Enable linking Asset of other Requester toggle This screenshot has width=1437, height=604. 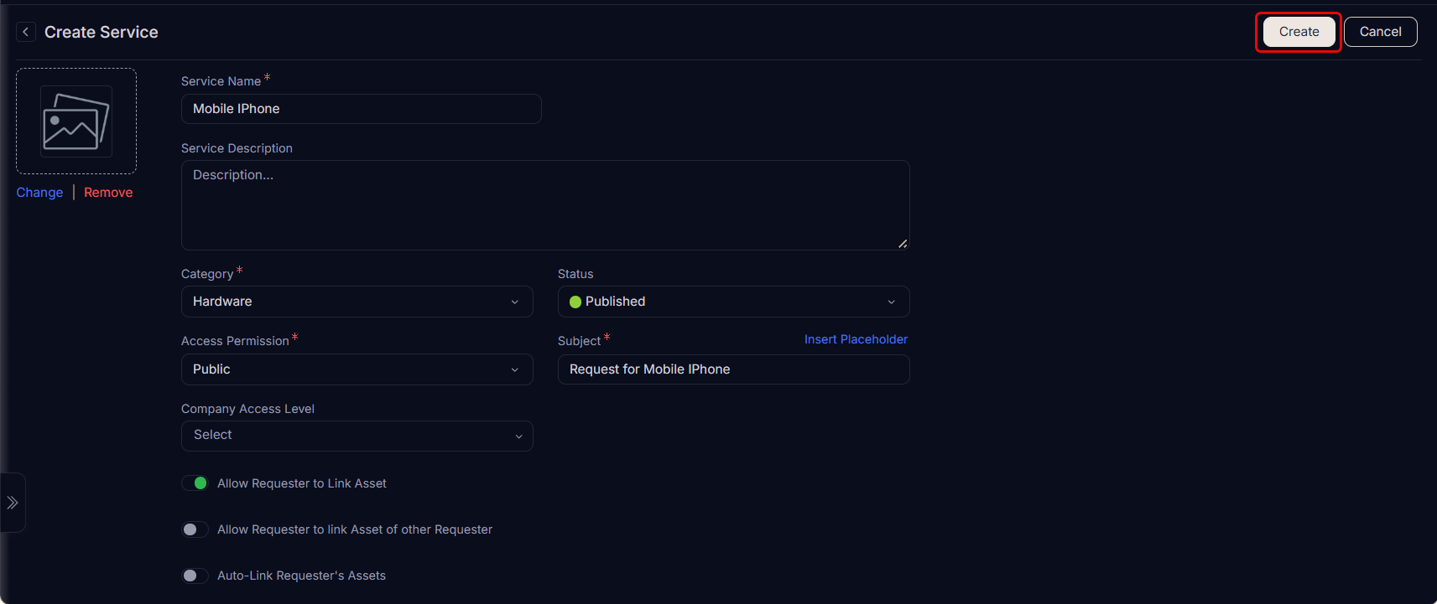pyautogui.click(x=195, y=529)
